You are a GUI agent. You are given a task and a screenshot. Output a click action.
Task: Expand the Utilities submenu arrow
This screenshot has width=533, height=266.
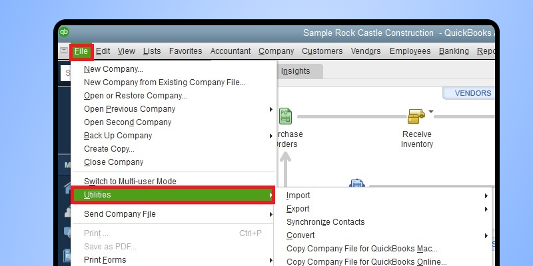click(x=271, y=195)
